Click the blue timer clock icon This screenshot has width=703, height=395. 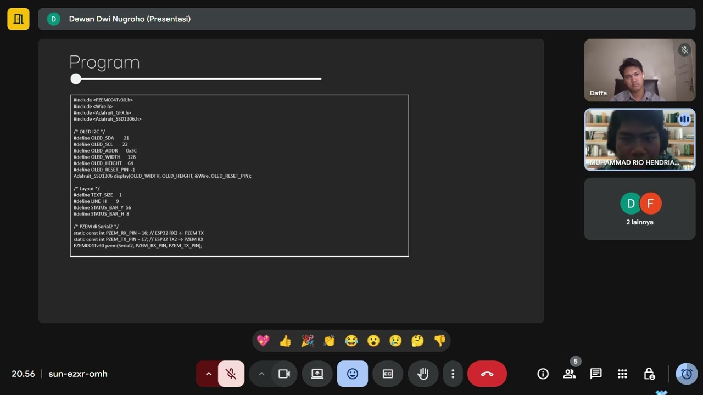coord(687,374)
